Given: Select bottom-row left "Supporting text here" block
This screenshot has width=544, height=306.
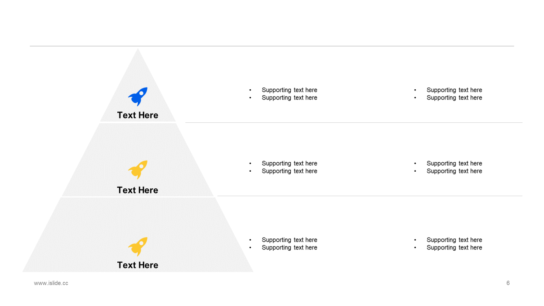Looking at the screenshot, I should coord(283,244).
